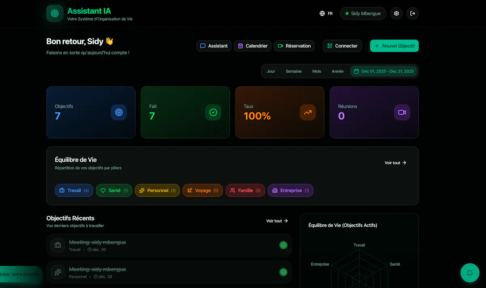This screenshot has height=288, width=486.
Task: Switch to the Mois view tab
Action: tap(317, 71)
